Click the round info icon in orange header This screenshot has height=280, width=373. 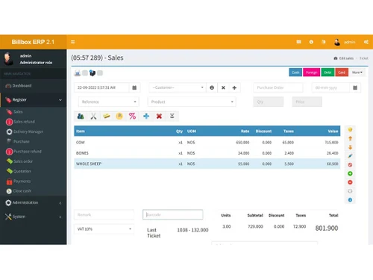(311, 42)
